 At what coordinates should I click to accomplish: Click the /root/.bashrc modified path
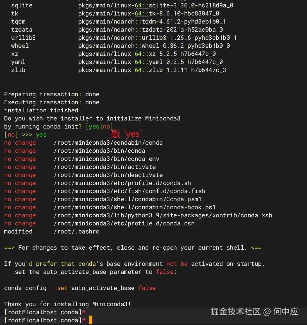77,231
